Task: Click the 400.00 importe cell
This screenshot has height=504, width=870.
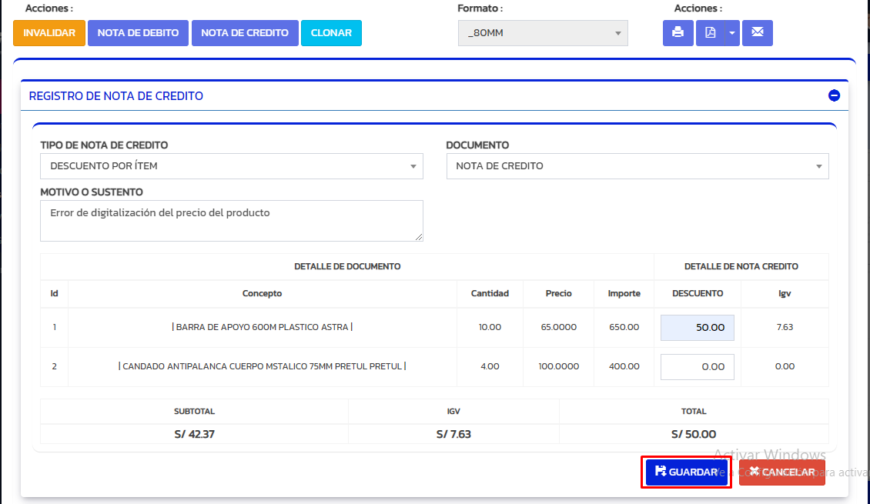Action: tap(624, 366)
